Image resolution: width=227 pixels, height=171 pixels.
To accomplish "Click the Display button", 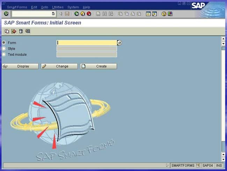I will (20, 66).
